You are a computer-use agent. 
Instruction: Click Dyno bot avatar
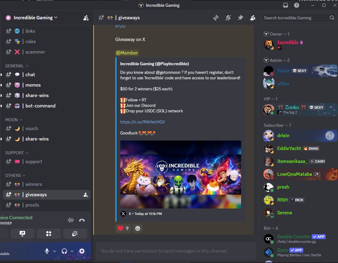269,252
